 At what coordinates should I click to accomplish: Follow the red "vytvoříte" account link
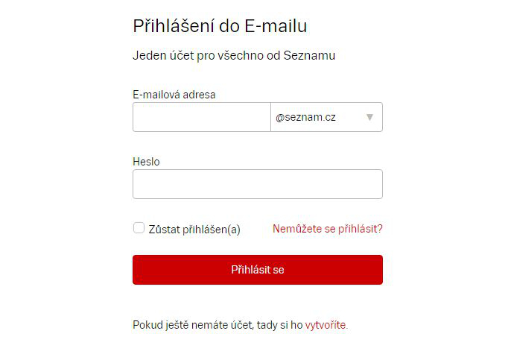point(326,325)
